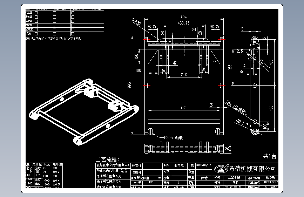Select the 6206 轴承 bearing label
This screenshot has height=197, width=304.
[x=173, y=138]
